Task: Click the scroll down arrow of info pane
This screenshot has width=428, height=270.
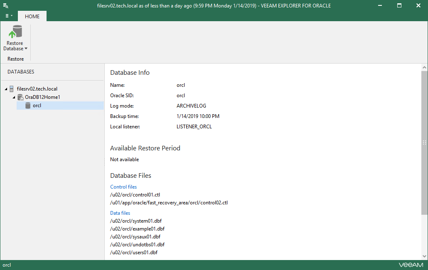Action: click(424, 256)
